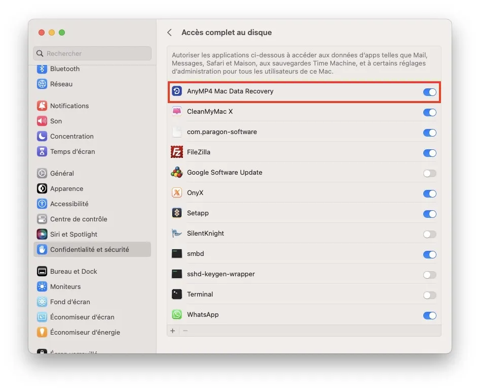
Task: Click the Google Software Update icon
Action: click(x=176, y=173)
